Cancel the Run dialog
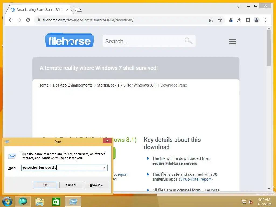Viewport: 276px width, 207px height. 71,185
